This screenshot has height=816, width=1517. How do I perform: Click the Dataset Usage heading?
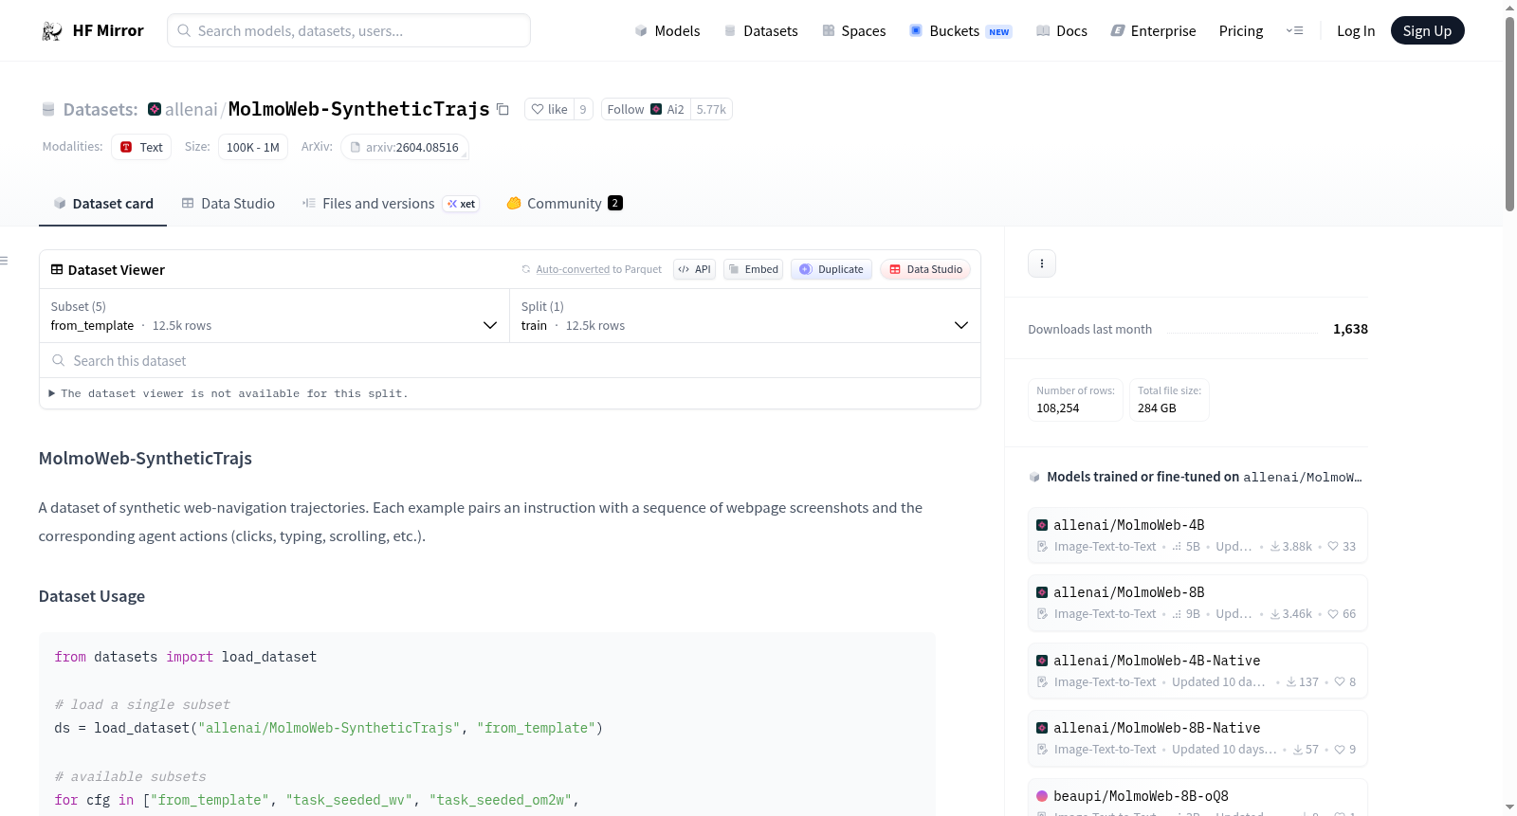click(92, 596)
